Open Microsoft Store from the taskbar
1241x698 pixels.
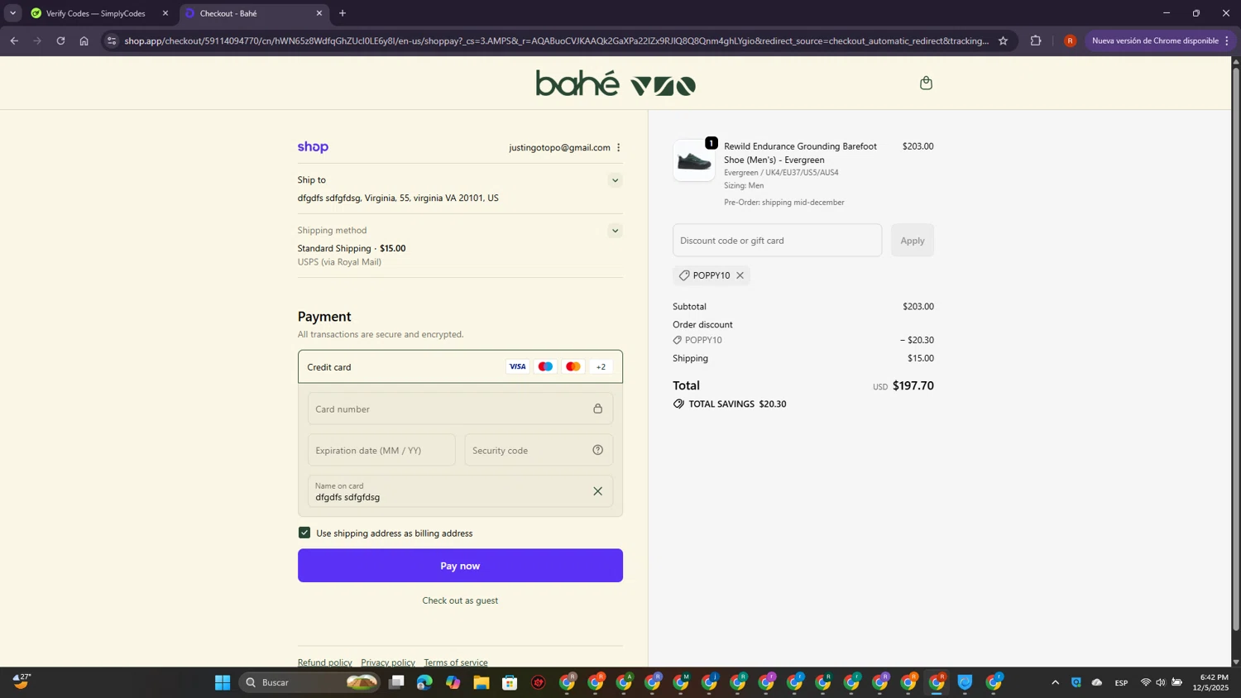pos(510,682)
